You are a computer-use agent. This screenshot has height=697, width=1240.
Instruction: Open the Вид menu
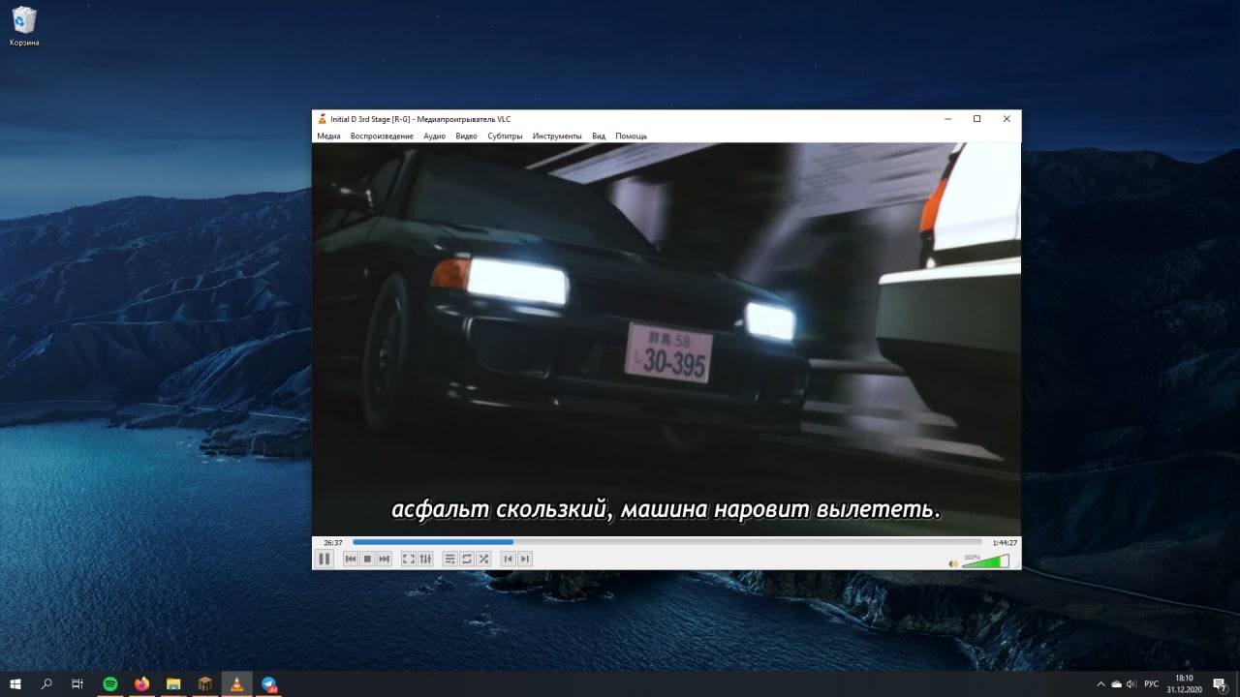point(599,136)
